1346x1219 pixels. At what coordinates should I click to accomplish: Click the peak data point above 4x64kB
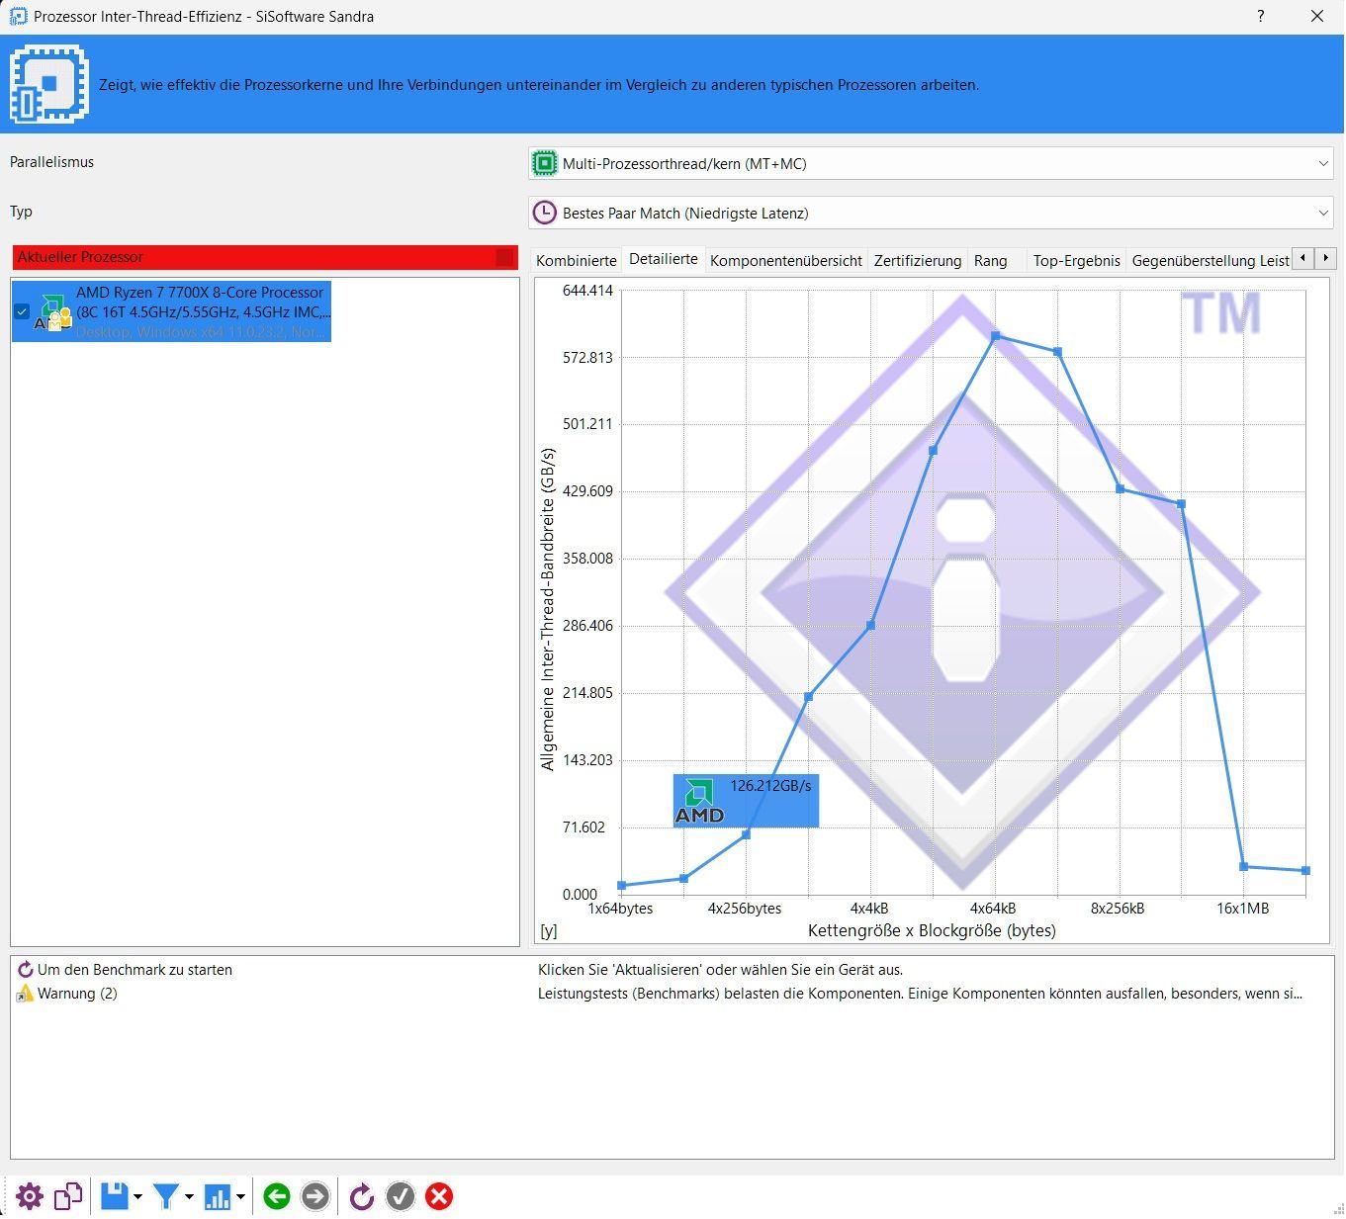(996, 336)
